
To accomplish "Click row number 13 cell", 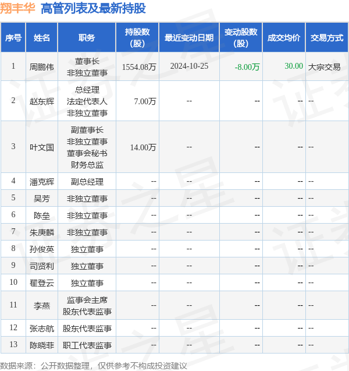I will tap(13, 345).
